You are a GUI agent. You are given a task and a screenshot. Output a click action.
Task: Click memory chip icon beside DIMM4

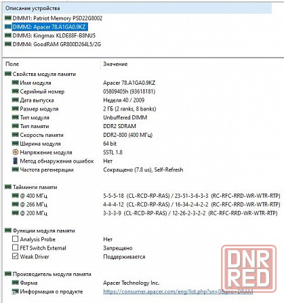tap(8, 44)
